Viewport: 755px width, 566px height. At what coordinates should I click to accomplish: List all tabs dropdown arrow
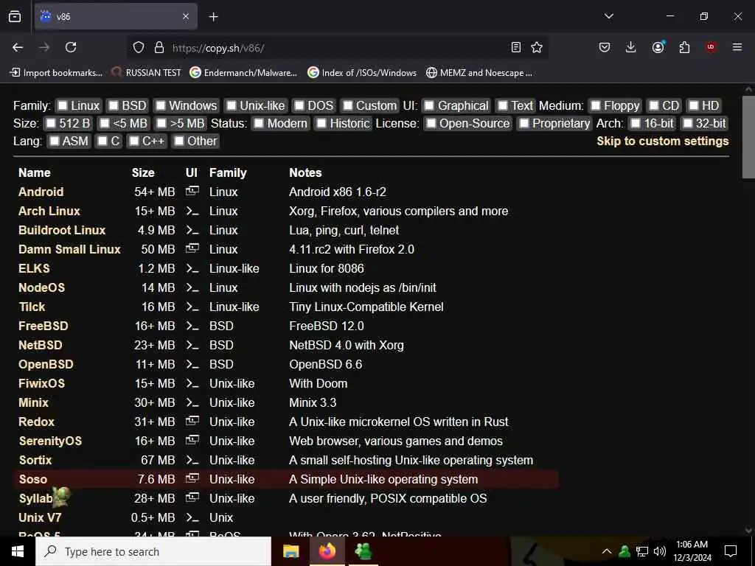[x=609, y=16]
